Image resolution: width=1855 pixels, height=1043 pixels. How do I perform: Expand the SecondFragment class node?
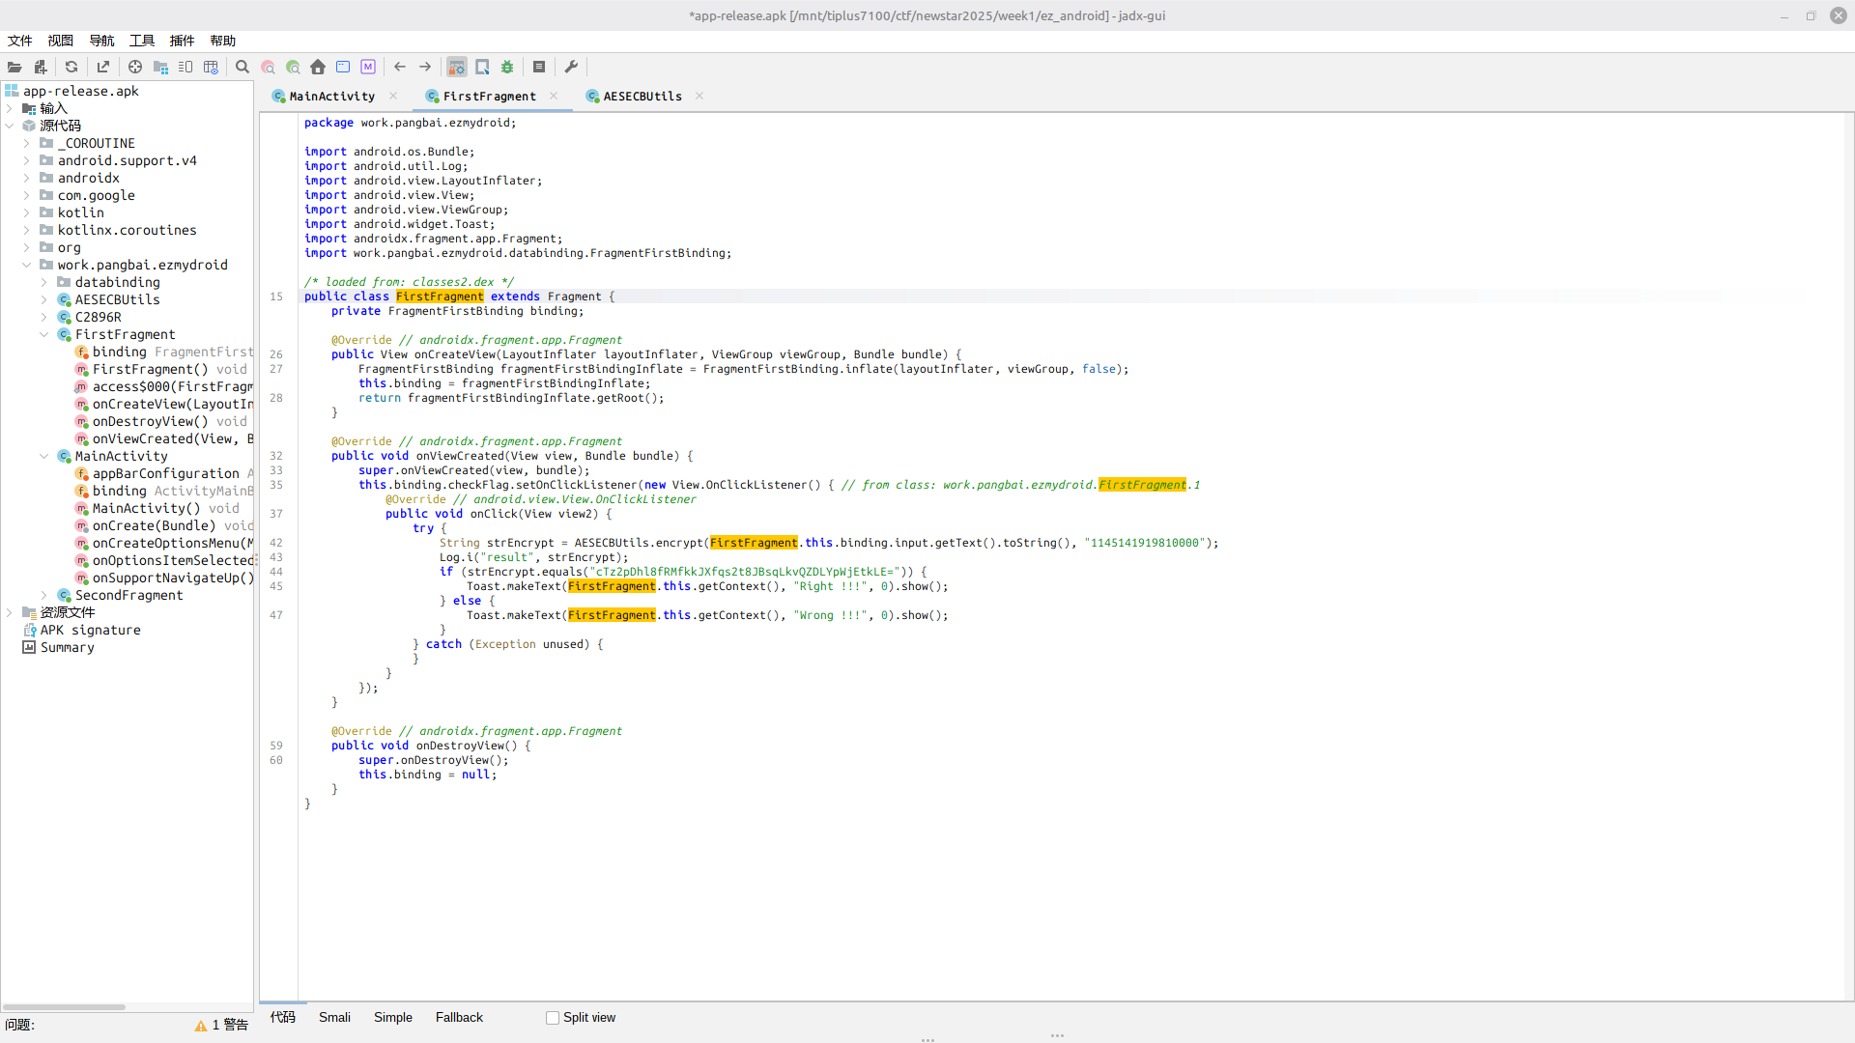coord(44,595)
